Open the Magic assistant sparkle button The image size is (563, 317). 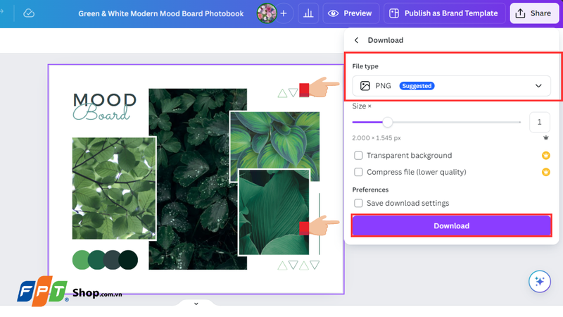tap(539, 281)
